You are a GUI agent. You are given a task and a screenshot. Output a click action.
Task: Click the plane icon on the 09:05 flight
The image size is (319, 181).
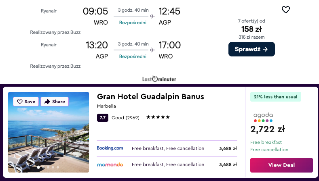152,16
